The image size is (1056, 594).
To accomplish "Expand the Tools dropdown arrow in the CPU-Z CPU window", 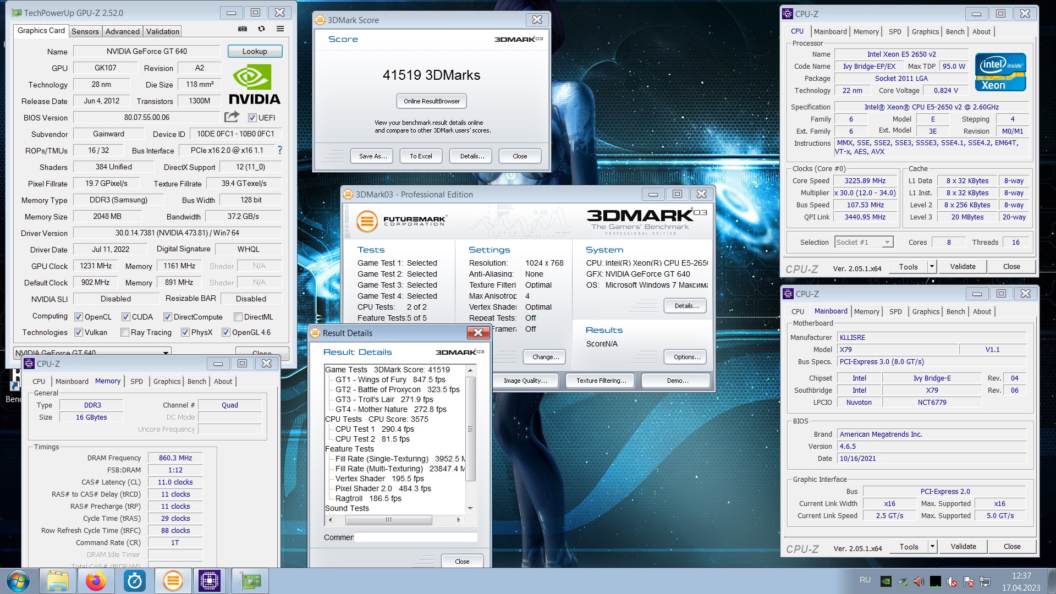I will click(x=932, y=267).
